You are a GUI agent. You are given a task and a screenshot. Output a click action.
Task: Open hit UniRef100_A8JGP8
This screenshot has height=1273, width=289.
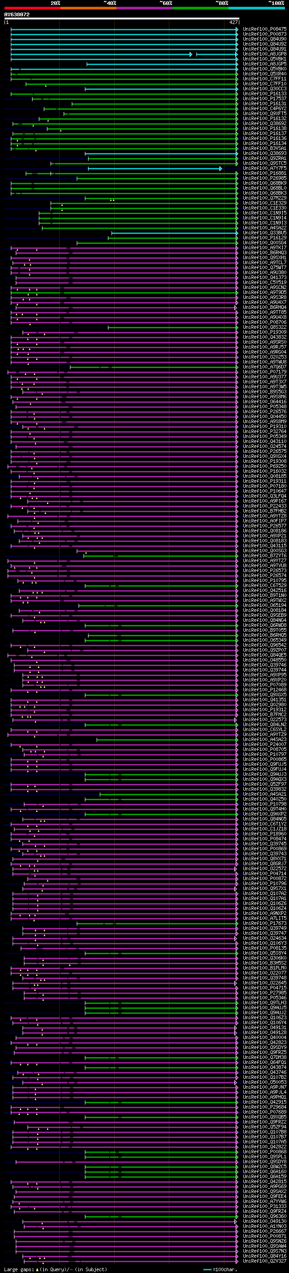[265, 54]
